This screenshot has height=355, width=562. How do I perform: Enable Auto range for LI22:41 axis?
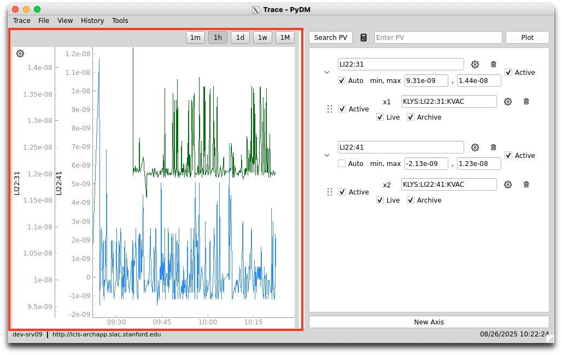342,164
